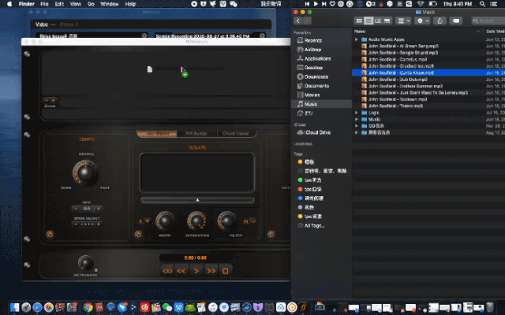Toggle the Tempo section power button
The width and height of the screenshot is (505, 315).
click(50, 235)
